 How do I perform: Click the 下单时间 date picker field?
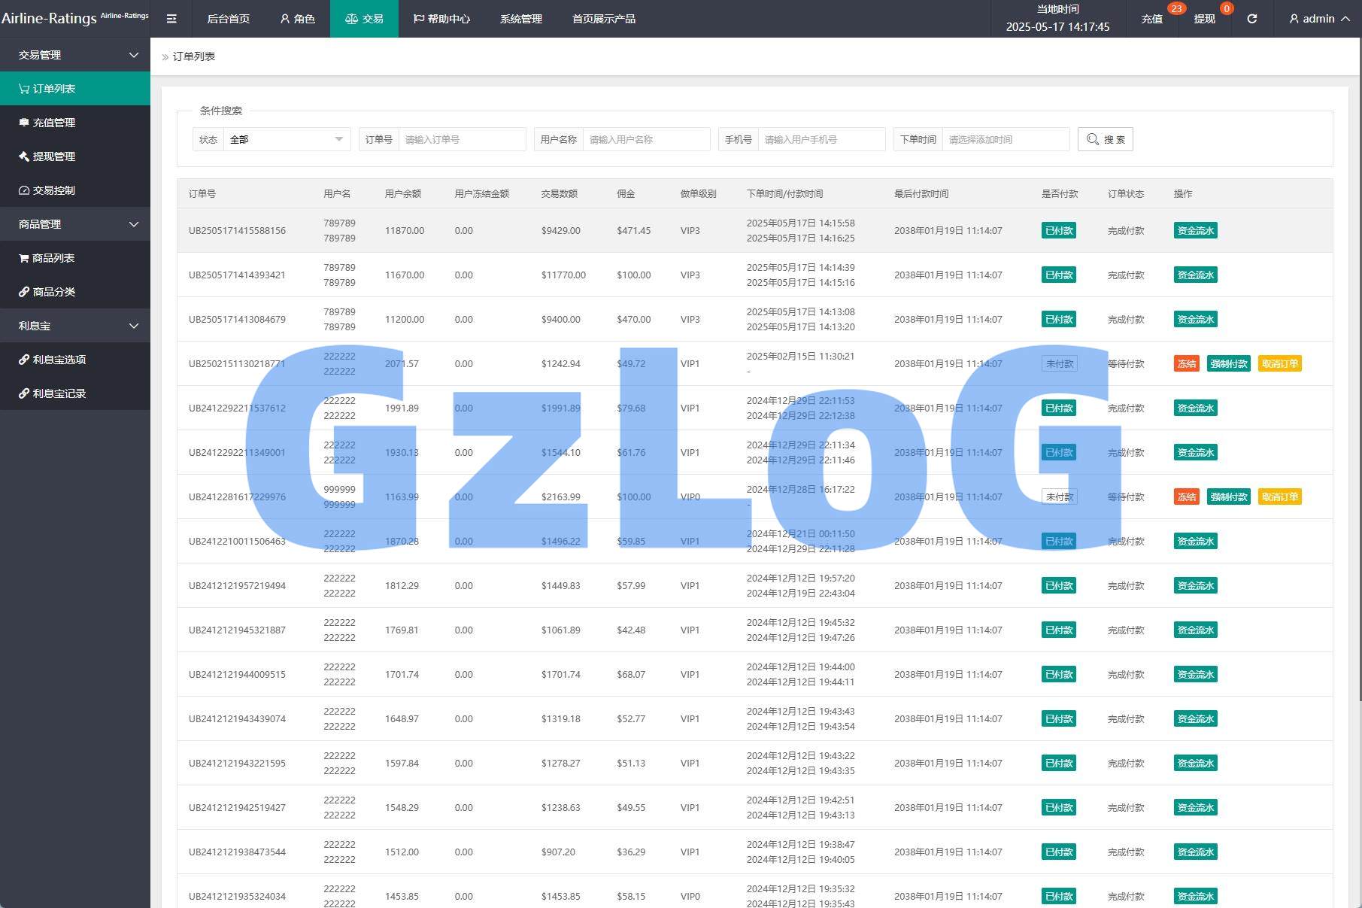coord(1005,139)
